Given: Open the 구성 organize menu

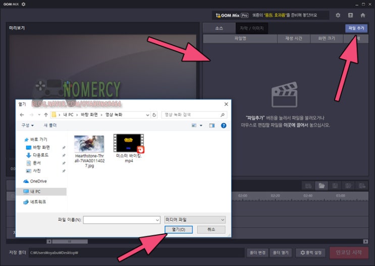Looking at the screenshot, I should point(27,125).
